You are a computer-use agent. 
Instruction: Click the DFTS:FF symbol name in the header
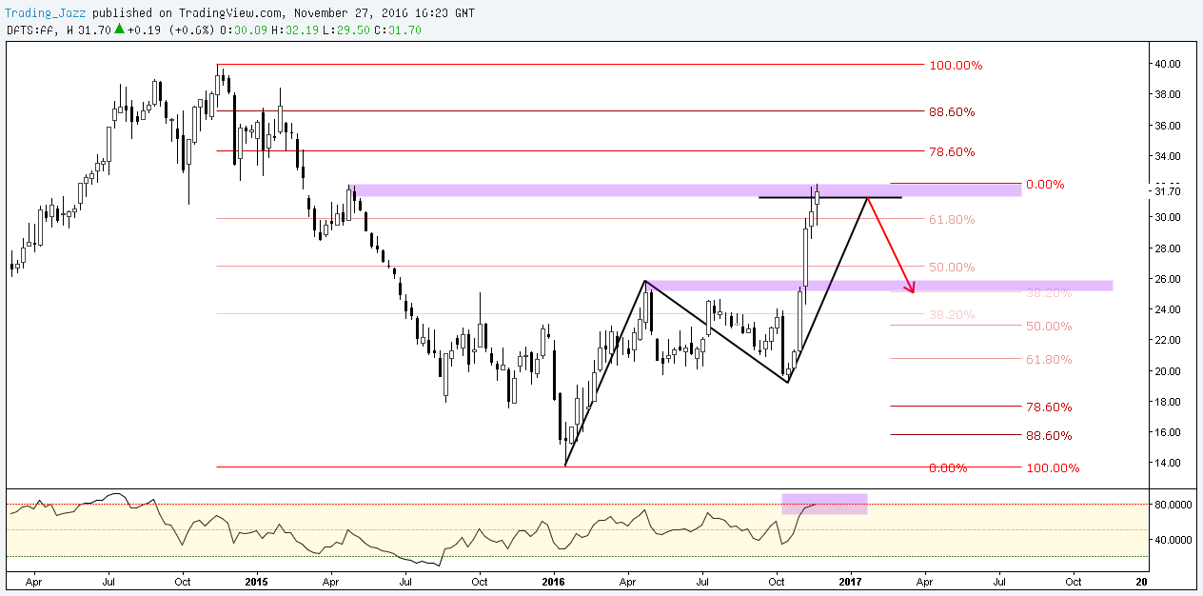click(30, 30)
